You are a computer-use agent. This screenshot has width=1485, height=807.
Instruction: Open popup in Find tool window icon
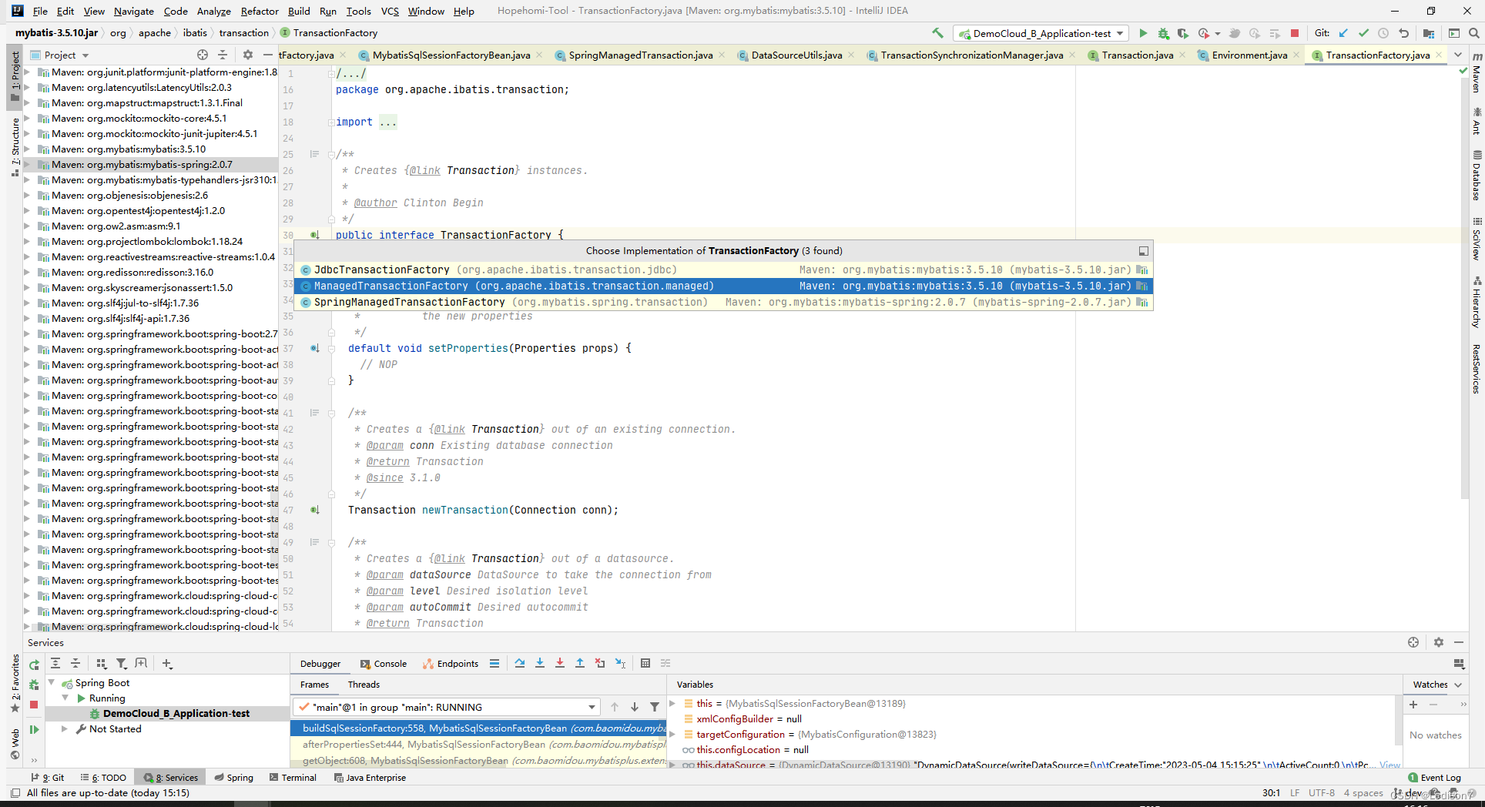pyautogui.click(x=1144, y=251)
